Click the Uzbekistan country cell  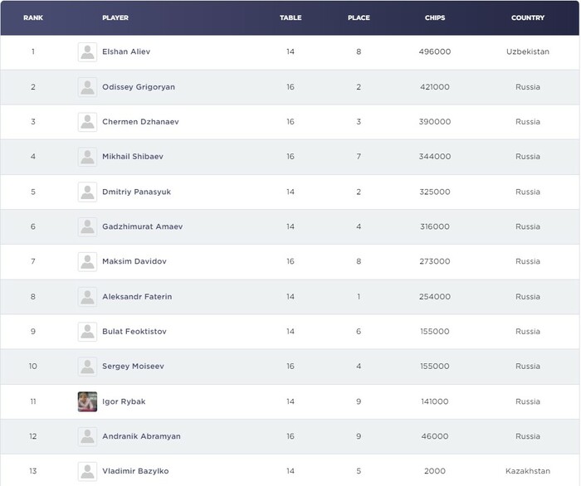pyautogui.click(x=528, y=52)
